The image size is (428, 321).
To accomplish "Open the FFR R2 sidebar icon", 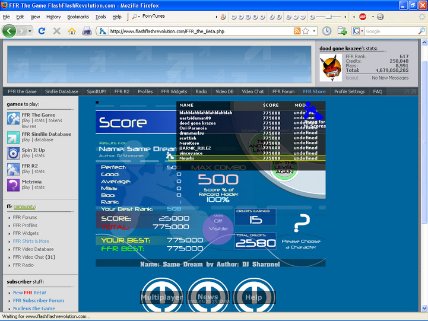I will click(14, 169).
